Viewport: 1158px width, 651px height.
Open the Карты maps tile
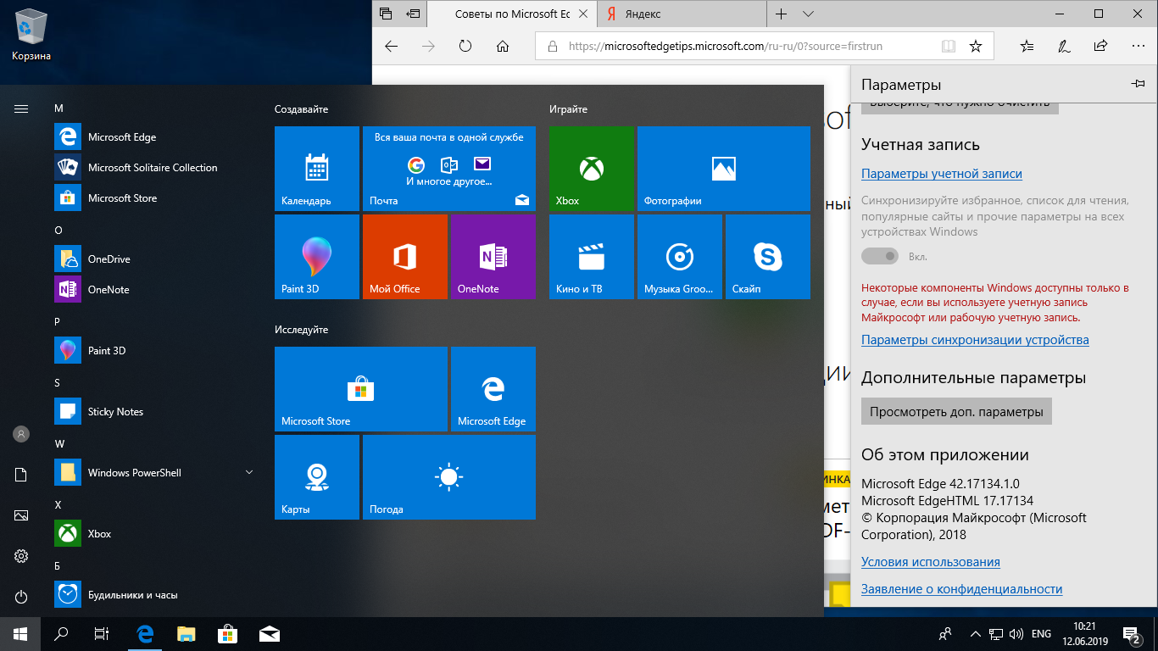317,477
